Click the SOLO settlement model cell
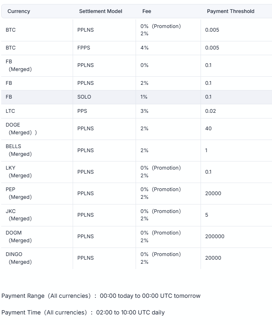272x325 pixels. pos(84,97)
